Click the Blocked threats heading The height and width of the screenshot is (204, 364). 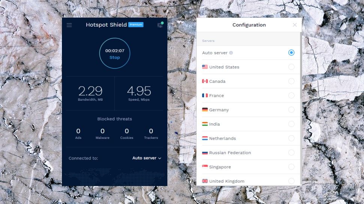(115, 119)
